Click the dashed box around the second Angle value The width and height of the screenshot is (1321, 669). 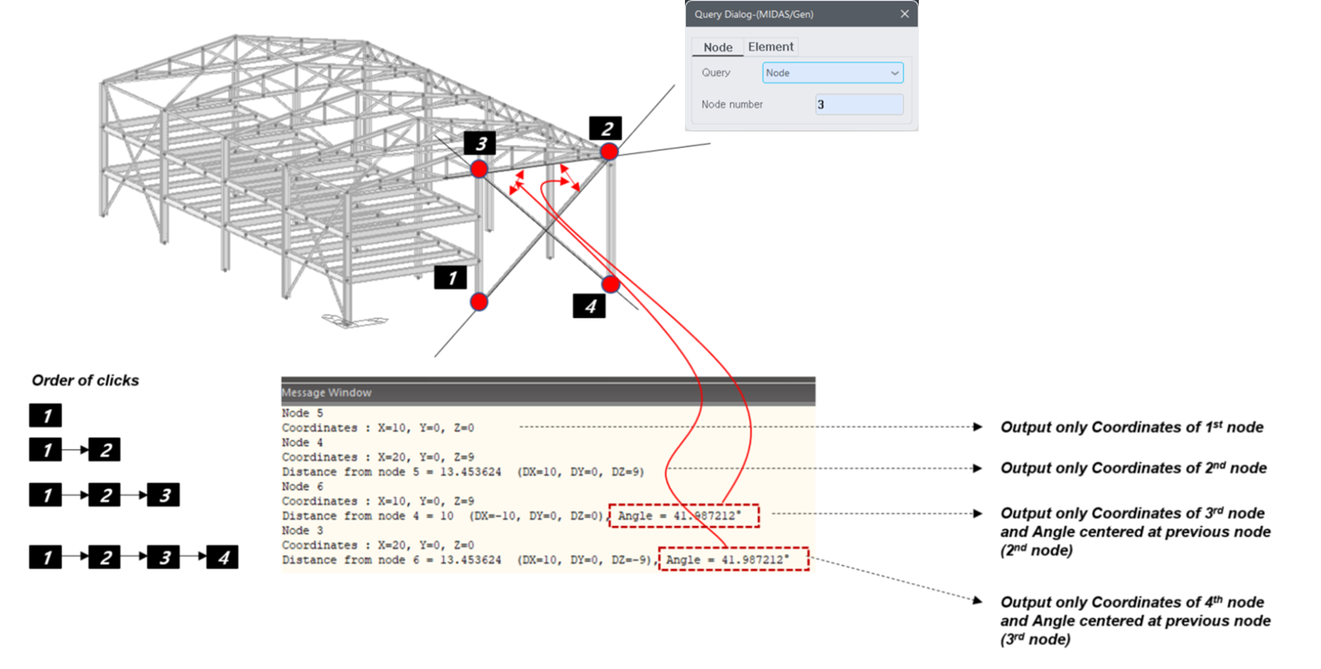click(734, 559)
